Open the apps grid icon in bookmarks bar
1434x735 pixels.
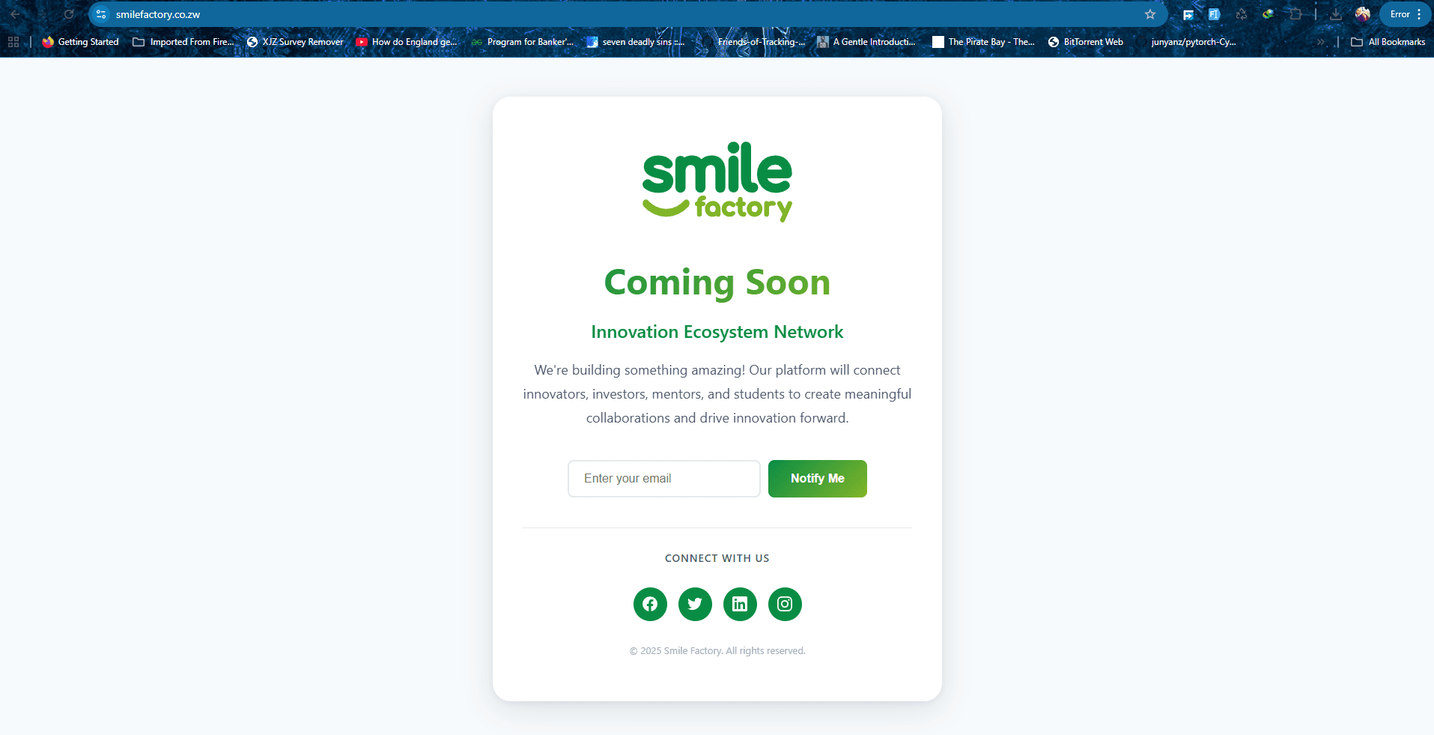[13, 42]
